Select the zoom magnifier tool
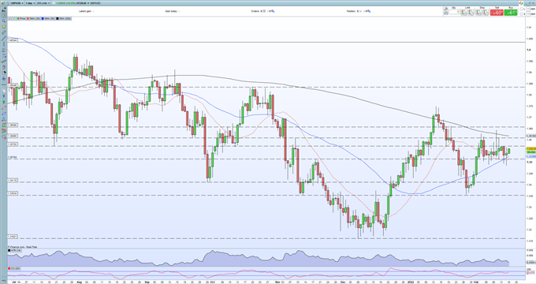The height and width of the screenshot is (284, 536). pyautogui.click(x=4, y=21)
